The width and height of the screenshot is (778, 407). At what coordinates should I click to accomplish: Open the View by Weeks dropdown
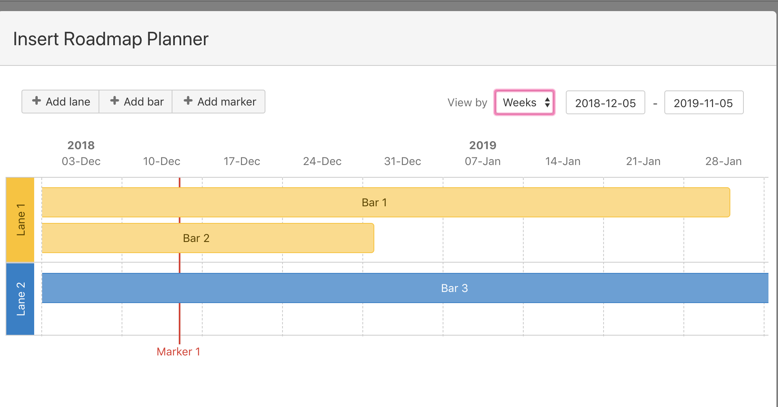pyautogui.click(x=524, y=102)
